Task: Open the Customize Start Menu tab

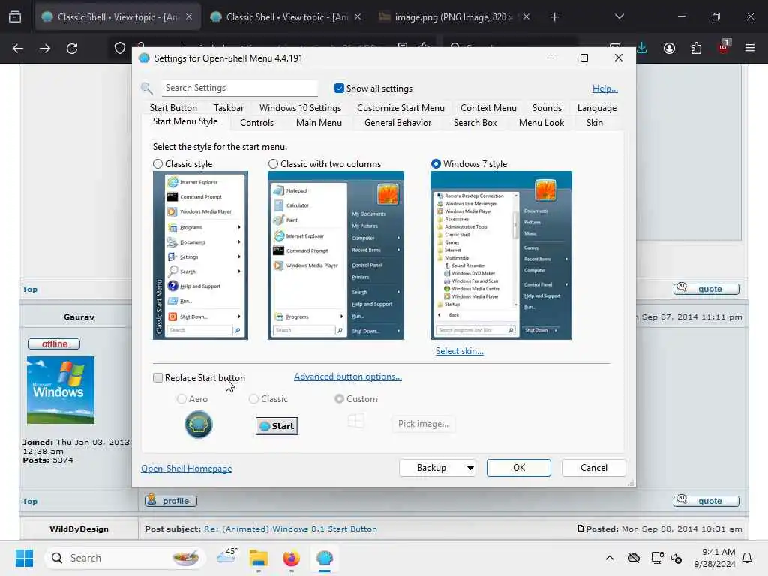Action: coord(400,108)
